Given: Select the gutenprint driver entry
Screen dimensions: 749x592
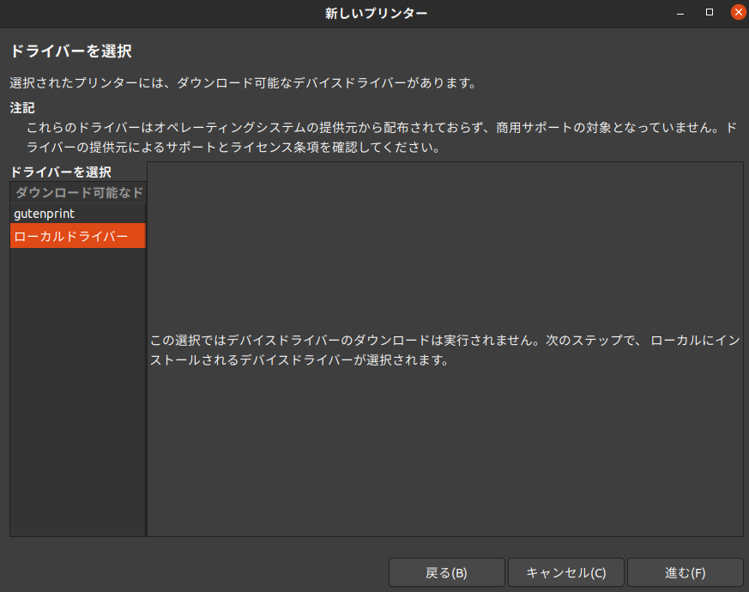Looking at the screenshot, I should coord(45,213).
